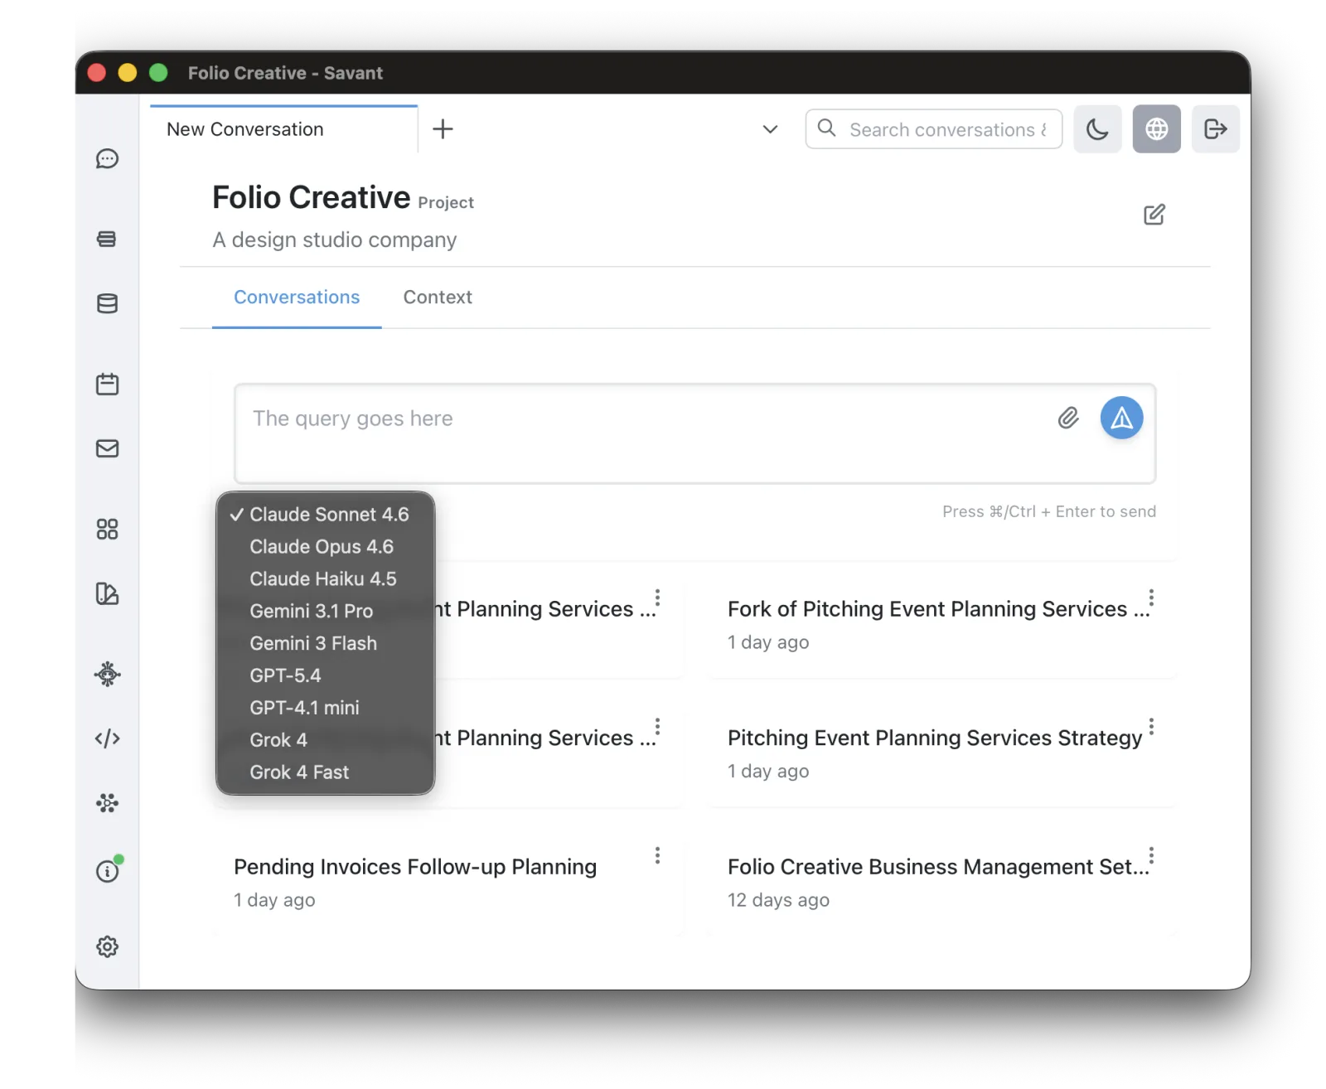The height and width of the screenshot is (1089, 1326).
Task: Open options for Pending Invoices Follow-up Planning
Action: pyautogui.click(x=657, y=855)
